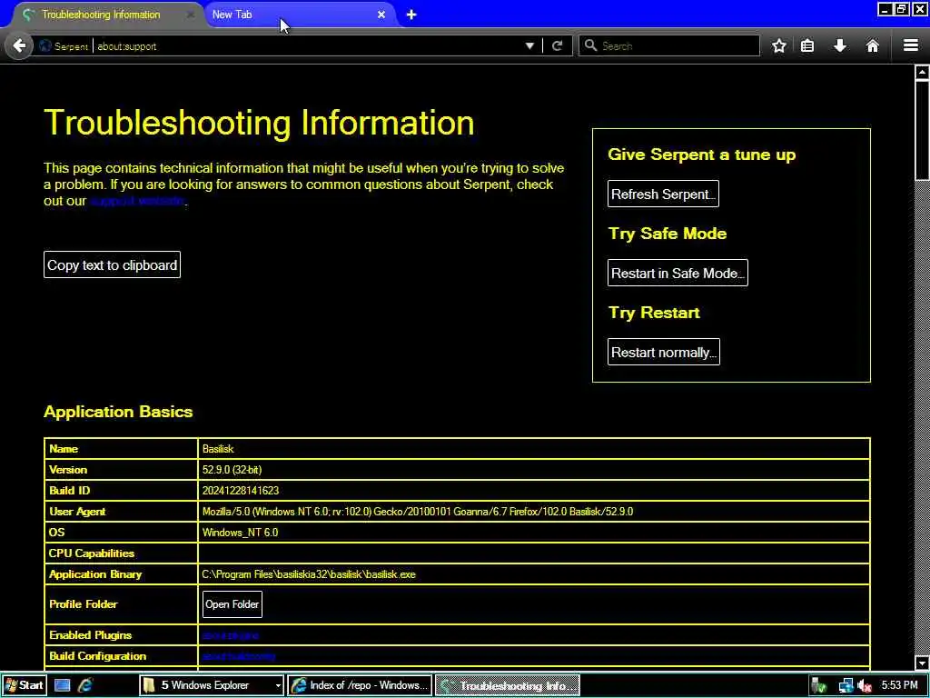The image size is (930, 698).
Task: Click the CPU Capabilities row label
Action: [x=92, y=553]
